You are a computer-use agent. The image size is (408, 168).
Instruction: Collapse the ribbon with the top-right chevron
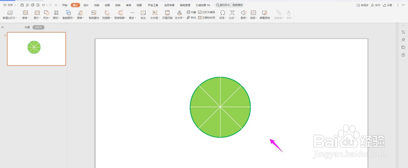click(403, 5)
